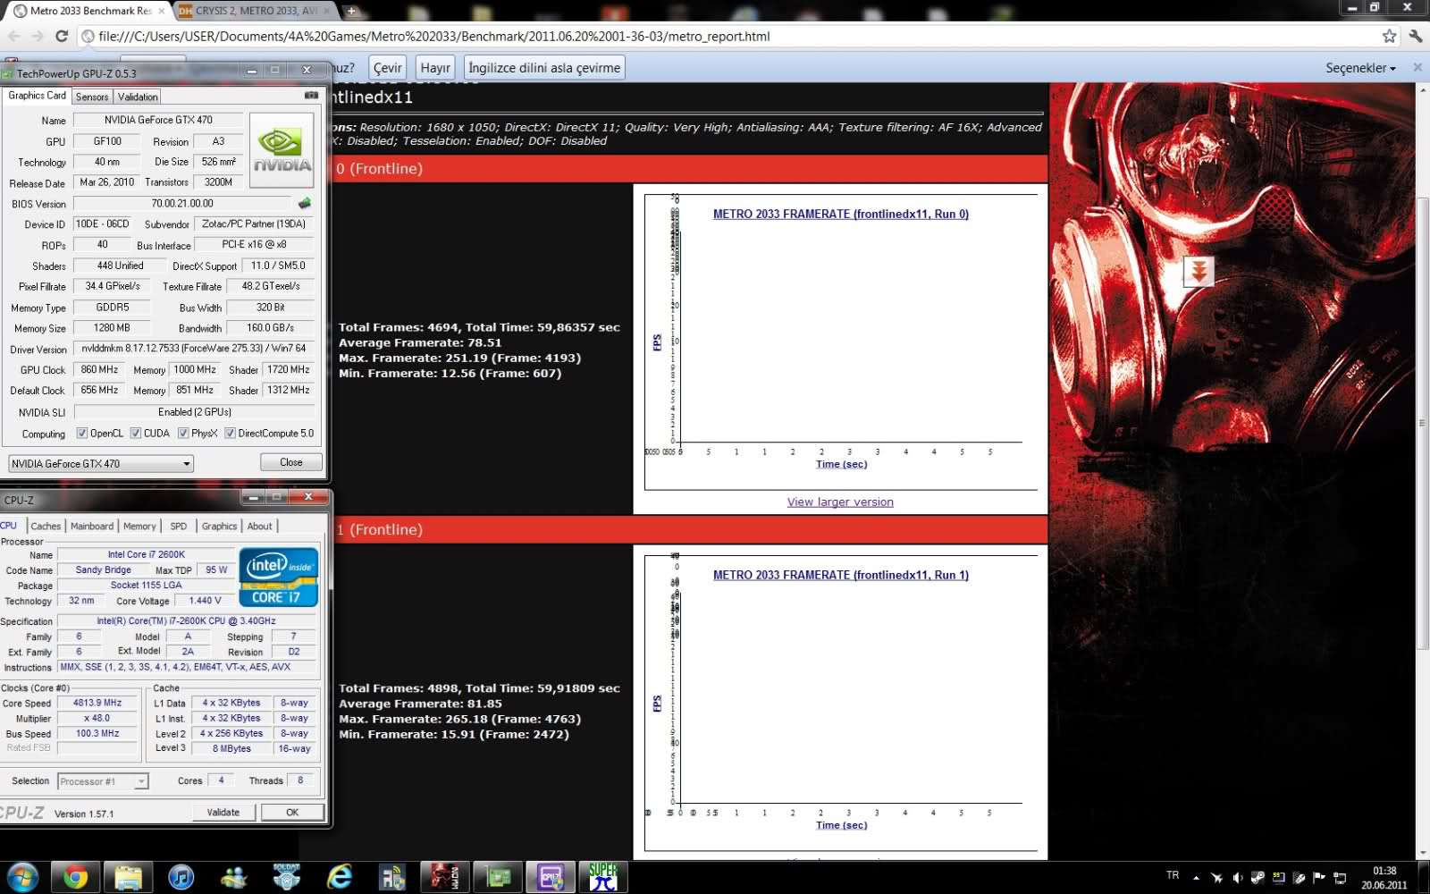Click the Steam tray icon
Viewport: 1430px width, 894px height.
tap(1258, 878)
